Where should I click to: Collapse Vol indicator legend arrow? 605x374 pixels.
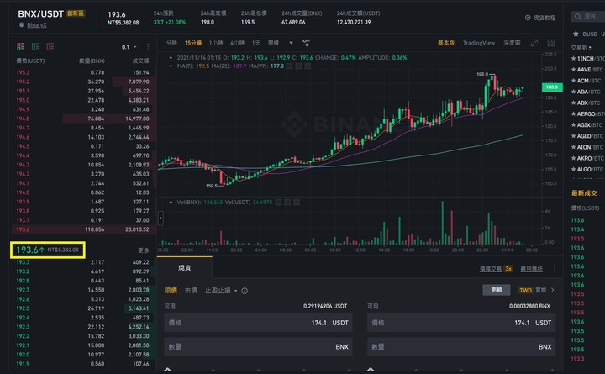coord(171,203)
